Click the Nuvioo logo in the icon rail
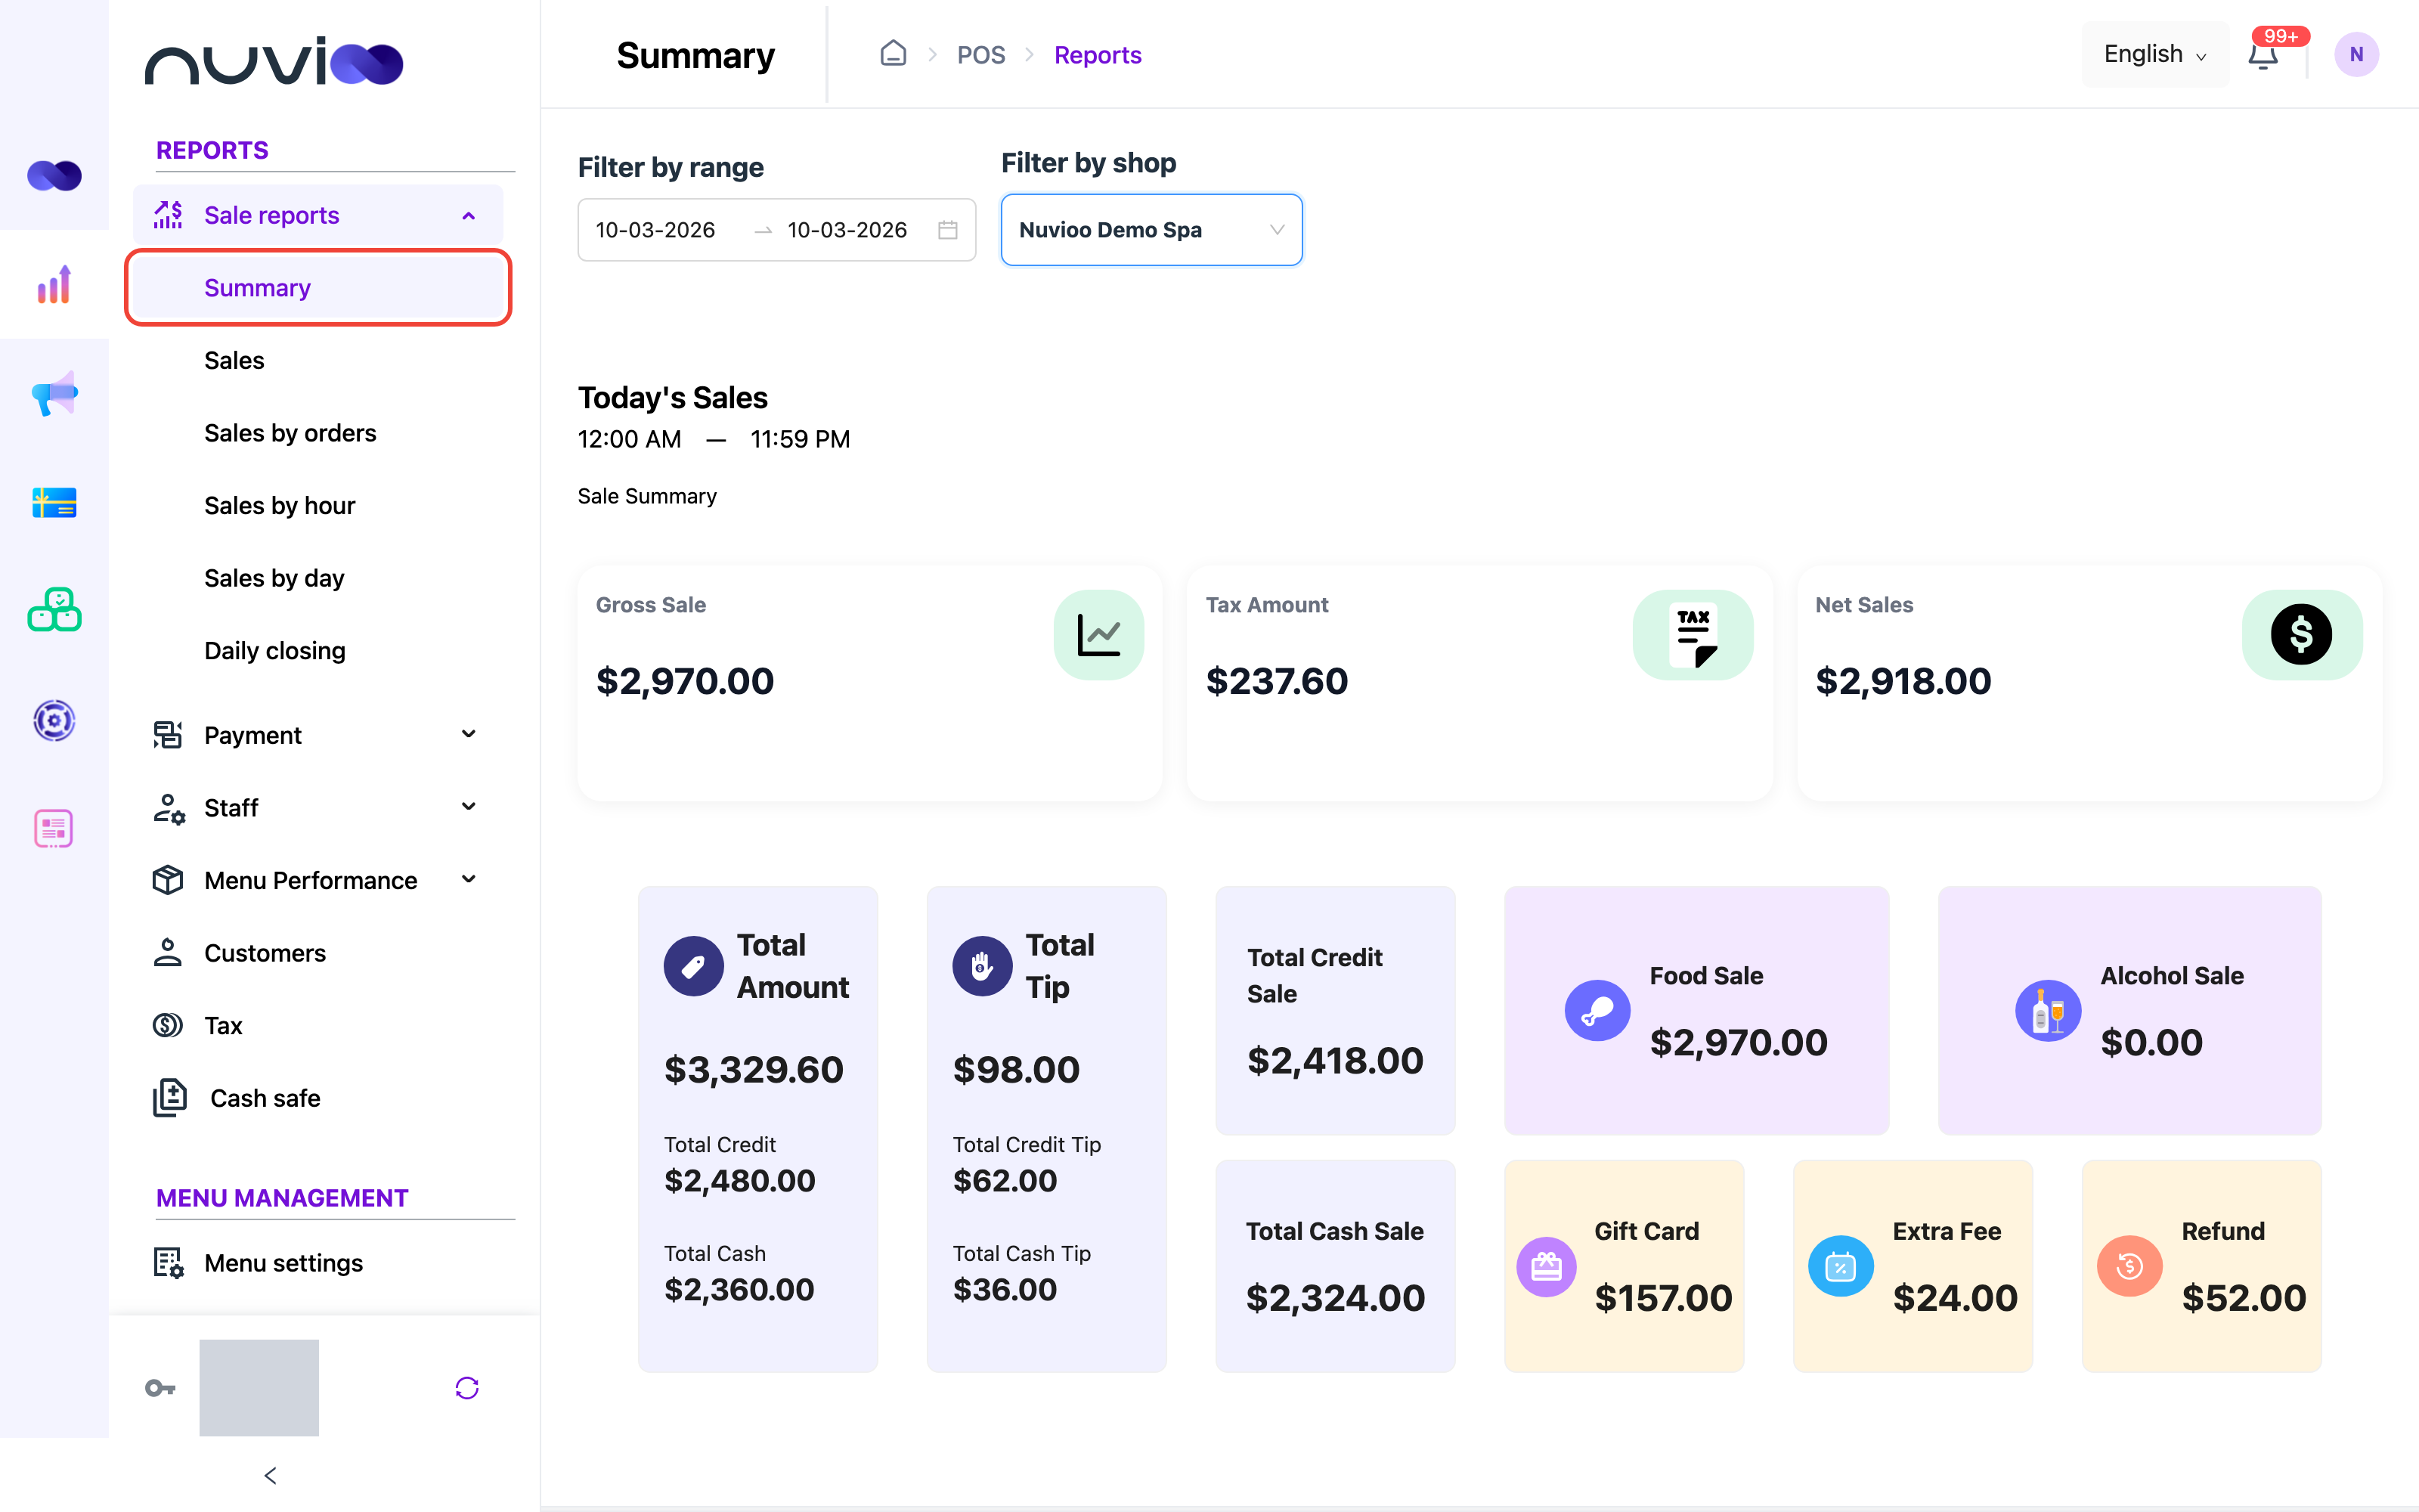This screenshot has width=2419, height=1512. tap(54, 175)
